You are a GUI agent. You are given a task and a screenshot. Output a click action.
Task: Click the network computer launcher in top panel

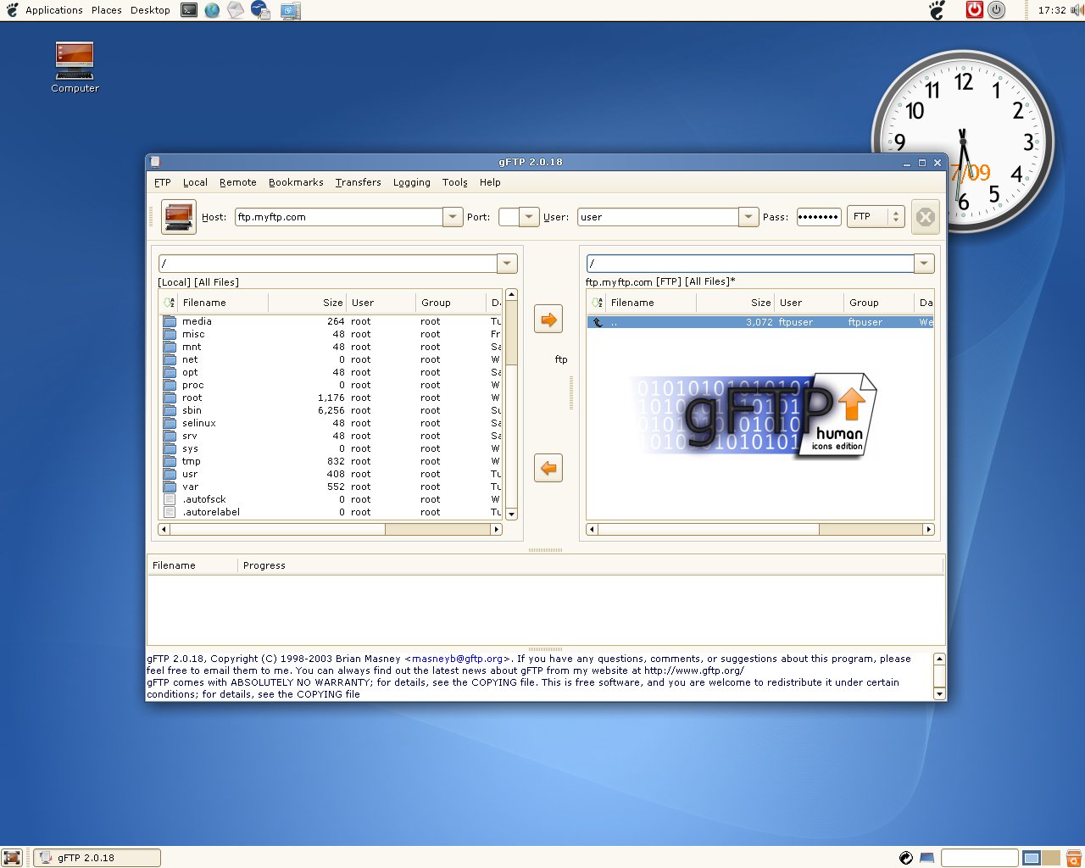tap(290, 10)
